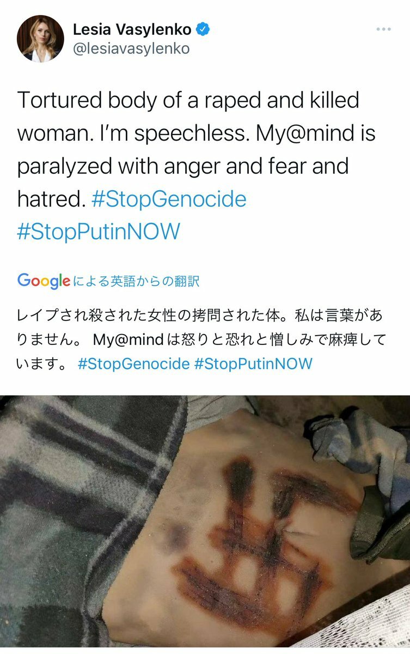This screenshot has width=410, height=654.
Task: Open the three-dot more options menu
Action: pos(384,29)
